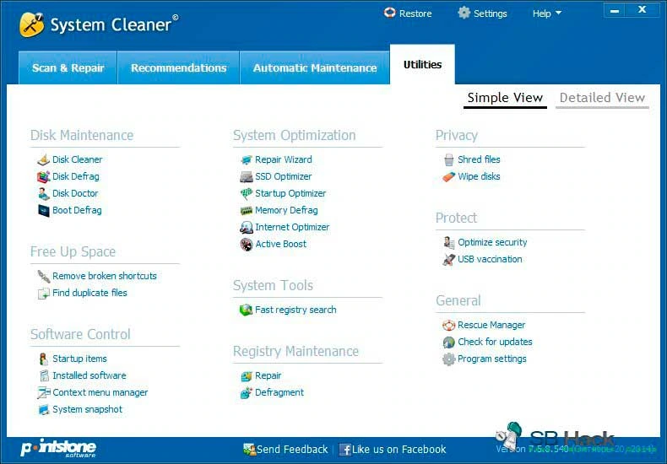Open the Installed software text link
Image resolution: width=667 pixels, height=464 pixels.
[x=89, y=375]
